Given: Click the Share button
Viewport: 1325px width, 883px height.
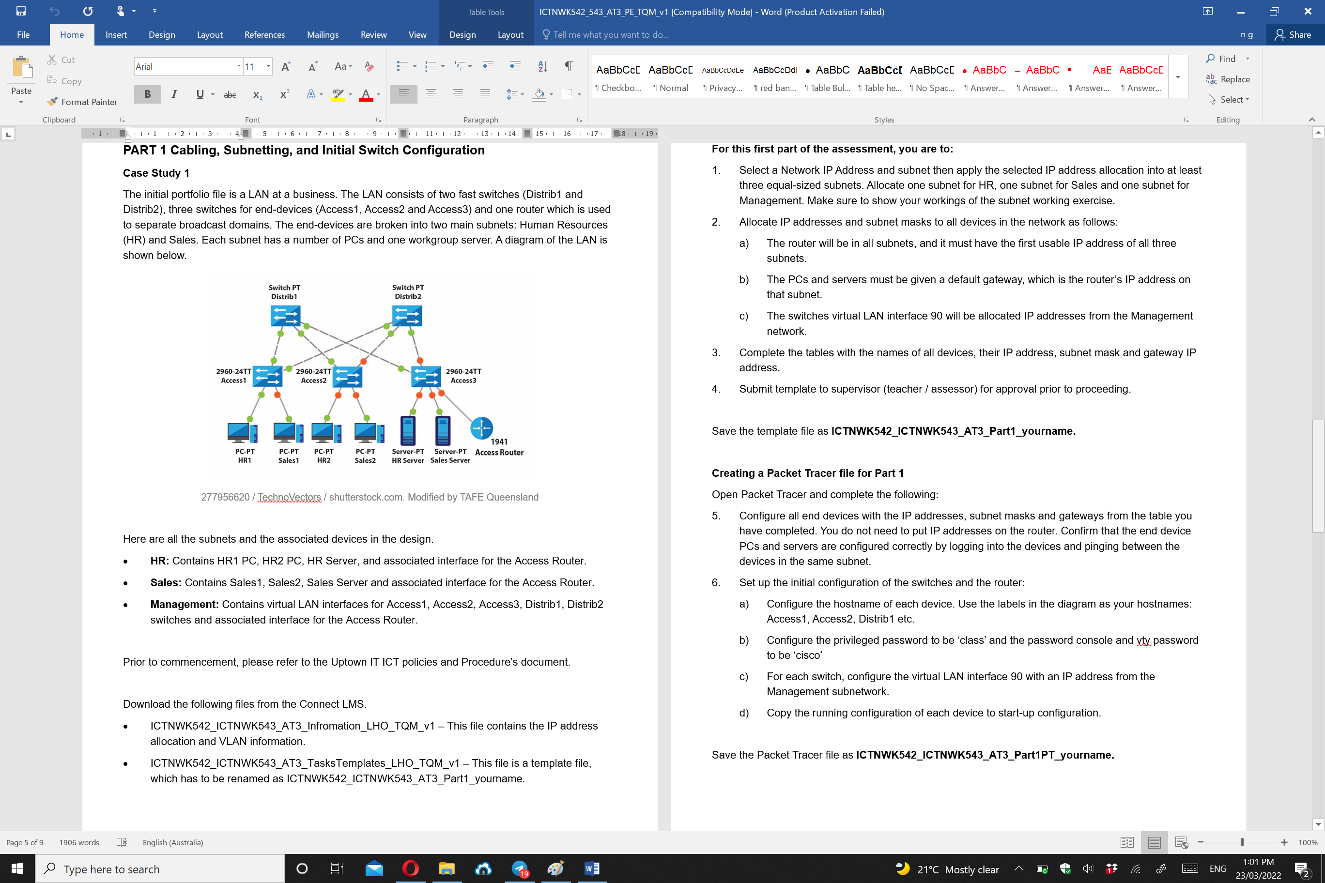Looking at the screenshot, I should (x=1294, y=35).
